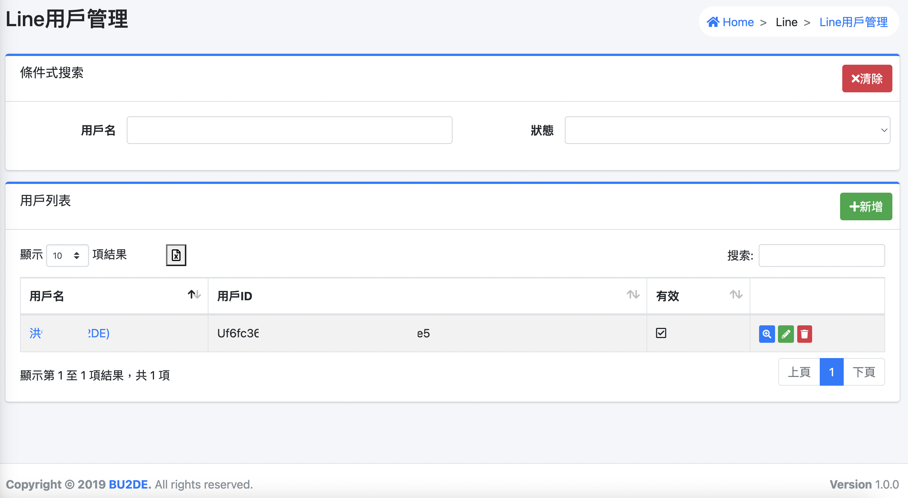This screenshot has height=498, width=908.
Task: Sort by 用戶ID column arrows
Action: (x=633, y=295)
